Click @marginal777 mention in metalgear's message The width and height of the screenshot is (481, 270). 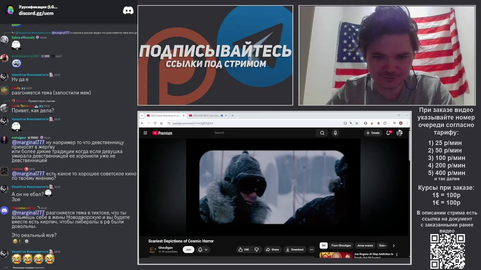[28, 142]
